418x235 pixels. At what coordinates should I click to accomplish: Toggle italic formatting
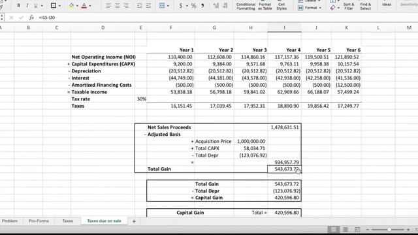(x=27, y=6)
